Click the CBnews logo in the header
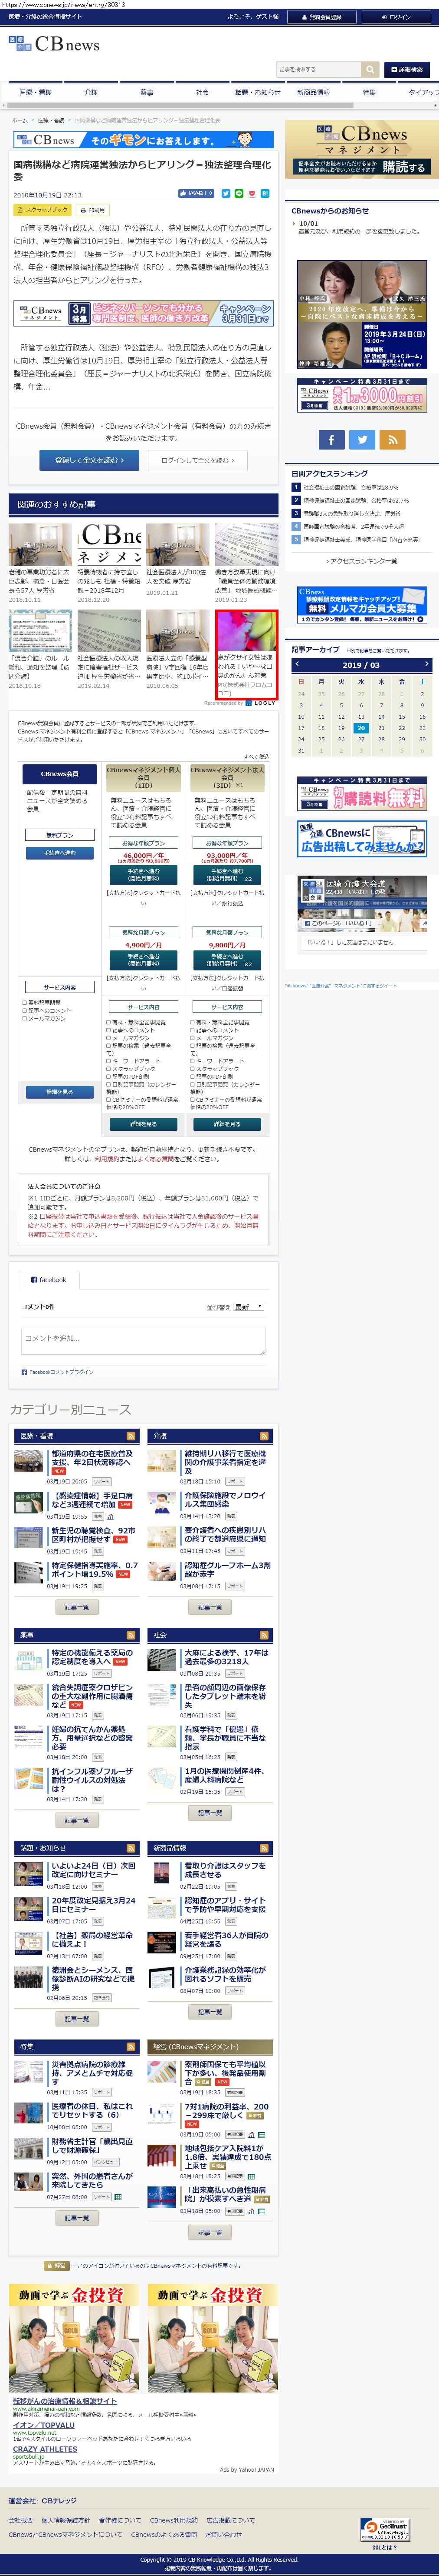 pyautogui.click(x=54, y=44)
